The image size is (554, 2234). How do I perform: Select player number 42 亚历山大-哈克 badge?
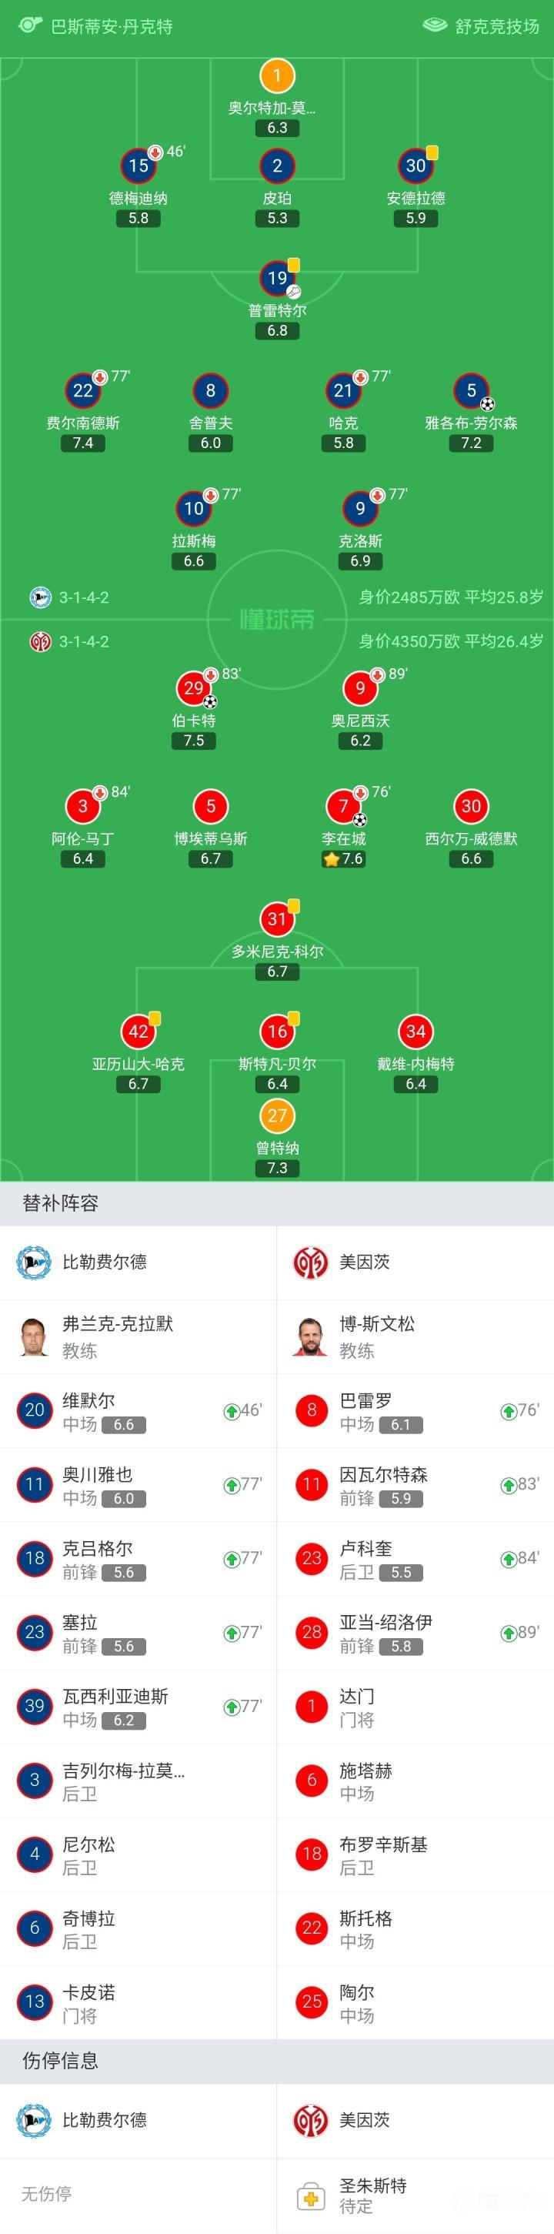pyautogui.click(x=138, y=1032)
